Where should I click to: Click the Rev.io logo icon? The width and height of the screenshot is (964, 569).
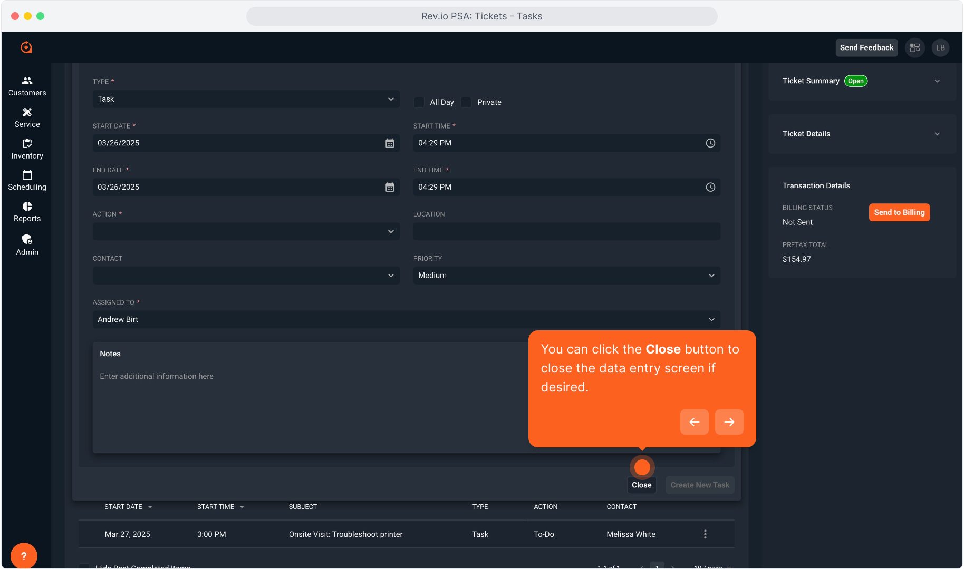click(26, 47)
